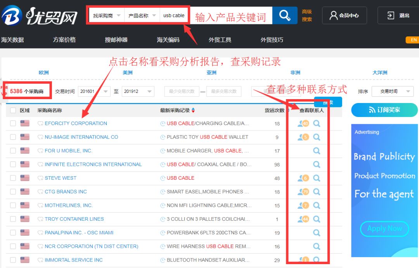This screenshot has width=419, height=268.
Task: Expand the 201601 start date dropdown
Action: [94, 91]
